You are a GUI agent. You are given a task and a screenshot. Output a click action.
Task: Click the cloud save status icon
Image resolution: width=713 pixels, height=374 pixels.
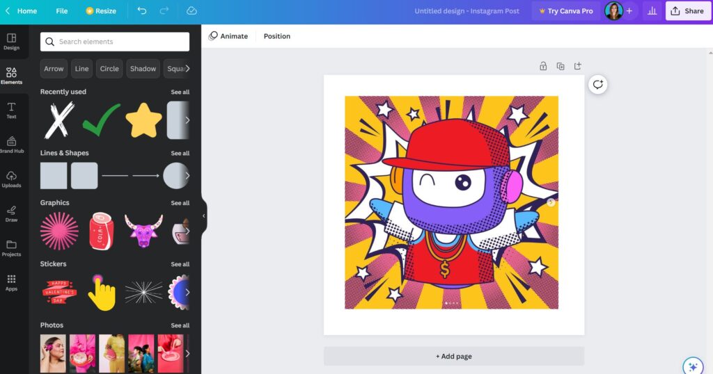pyautogui.click(x=191, y=11)
